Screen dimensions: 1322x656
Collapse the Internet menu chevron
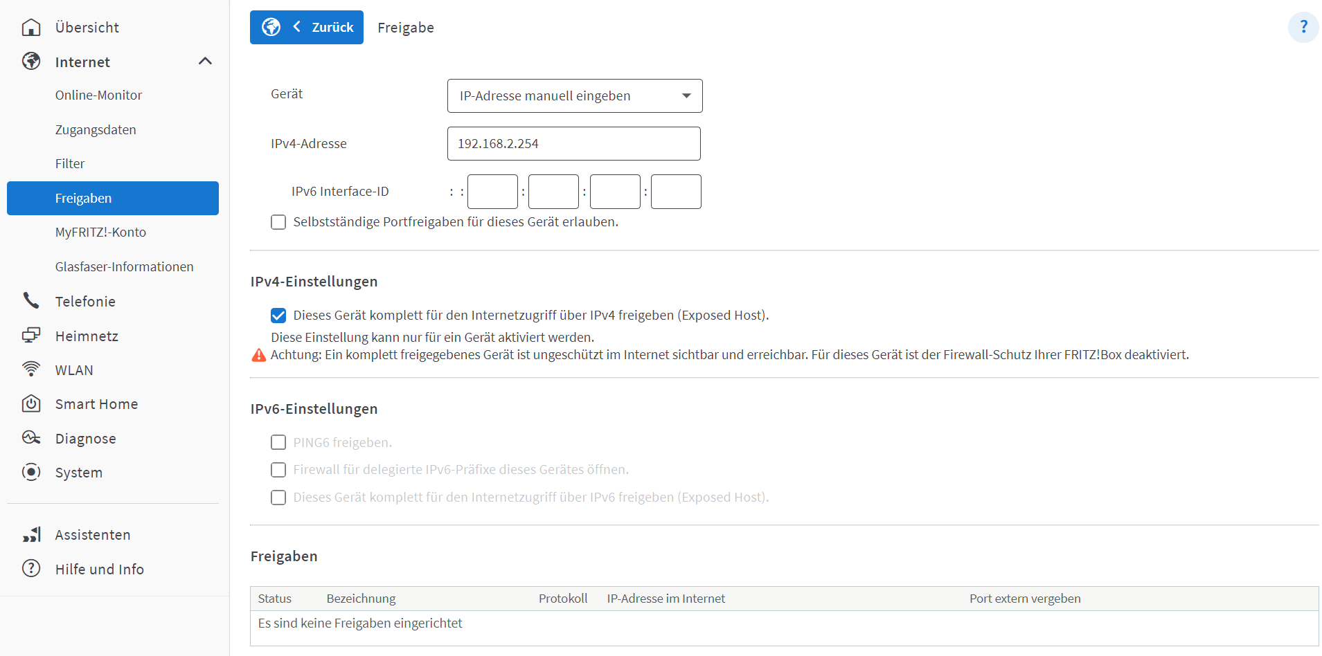click(x=205, y=61)
